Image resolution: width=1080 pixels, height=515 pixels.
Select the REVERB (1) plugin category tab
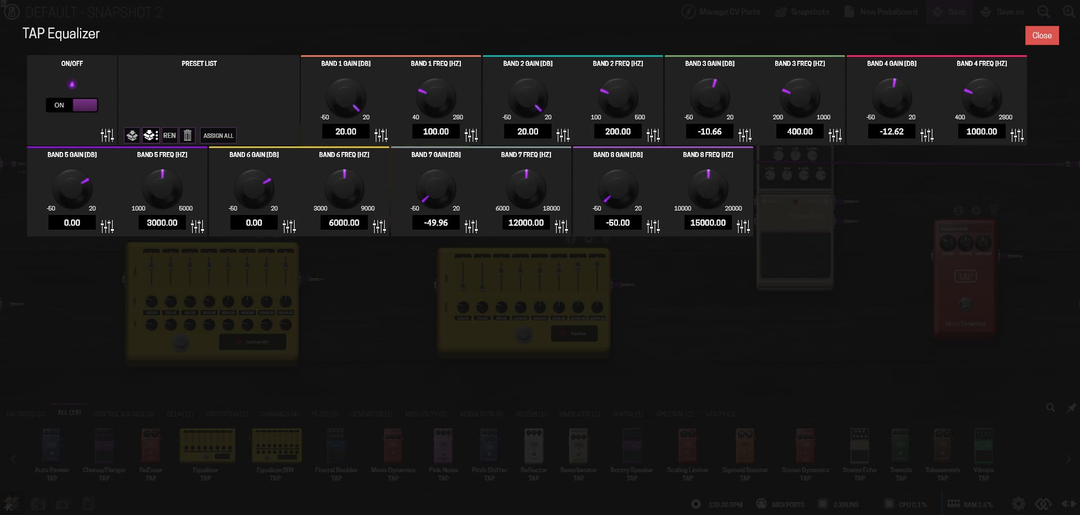(x=531, y=414)
